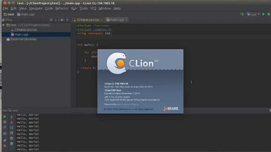Open the Files view selector dropdown
This screenshot has width=271, height=152.
click(8, 20)
